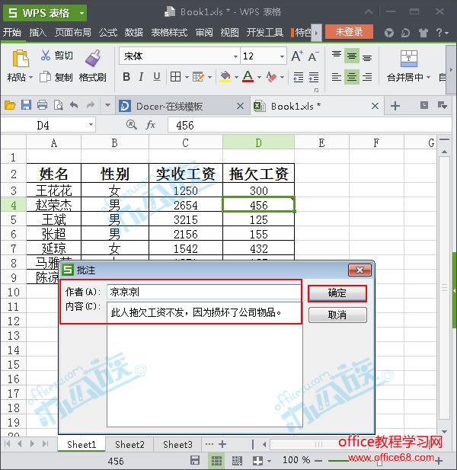This screenshot has height=470, width=457.
Task: Toggle Italic formatting
Action: 141,77
